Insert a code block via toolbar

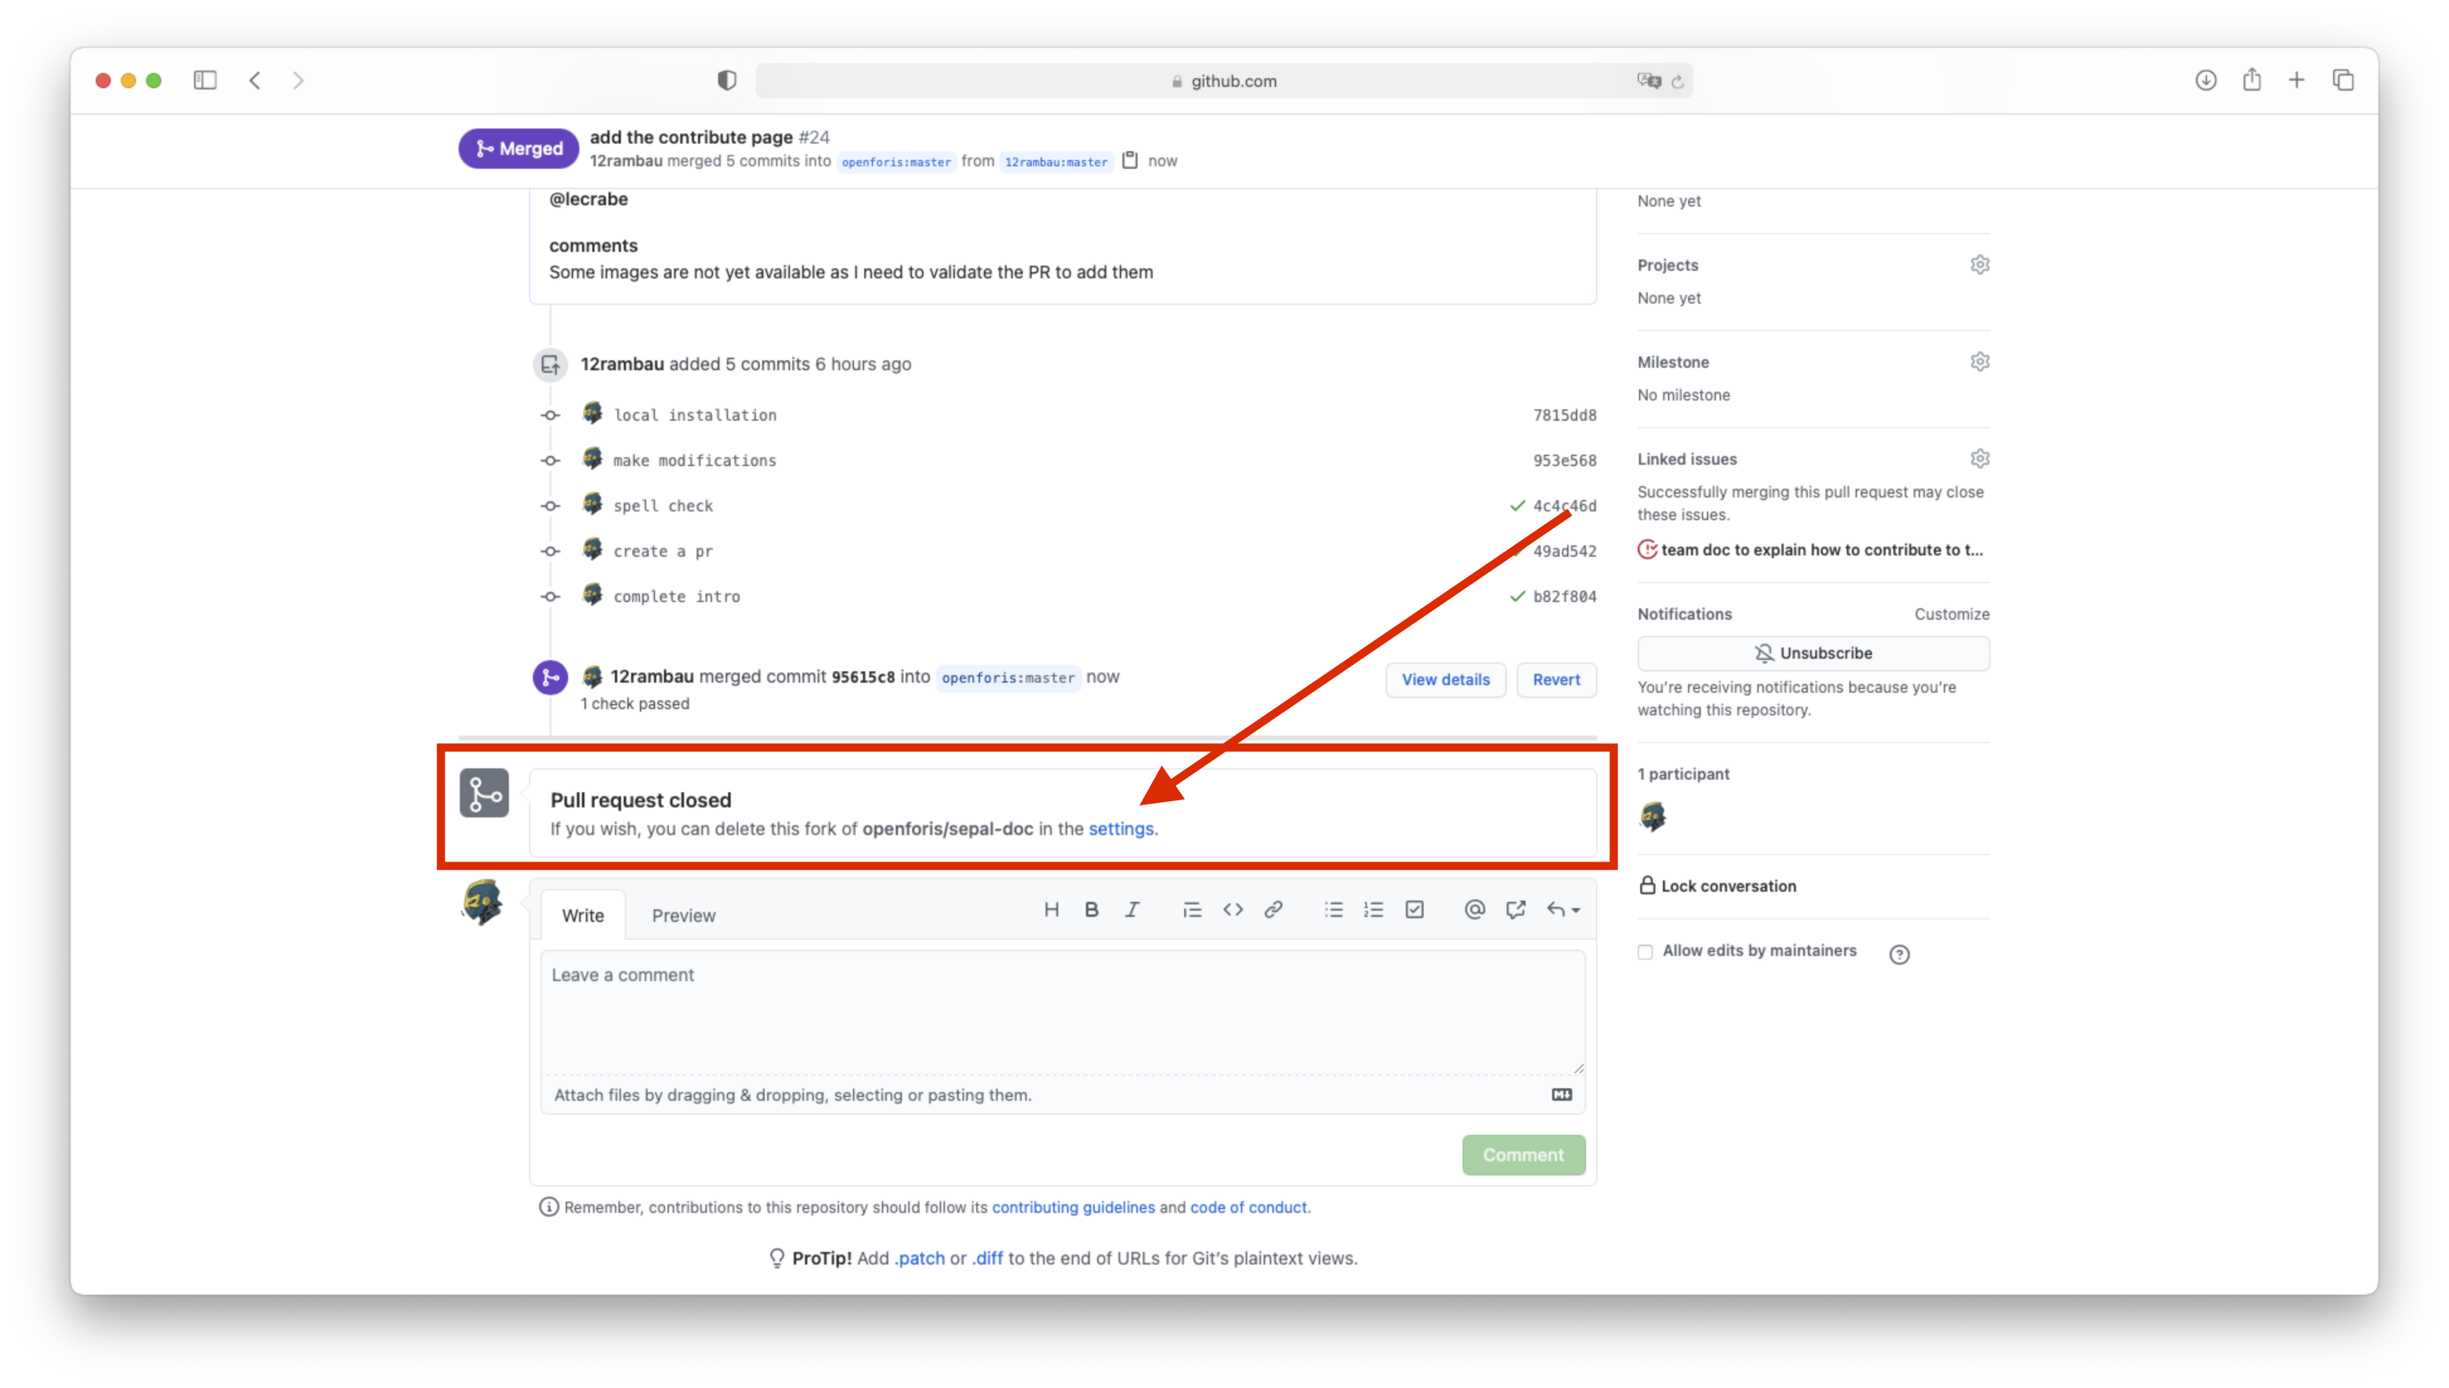coord(1233,909)
